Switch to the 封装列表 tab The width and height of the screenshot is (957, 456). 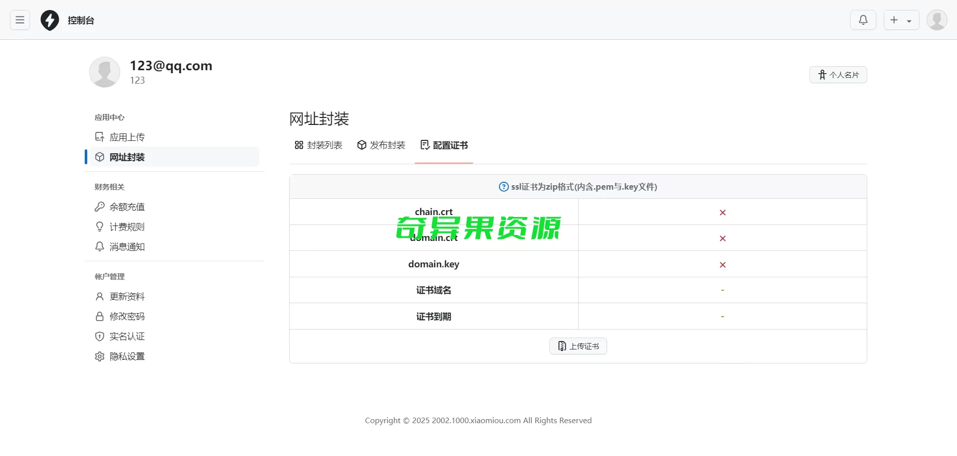[x=318, y=145]
